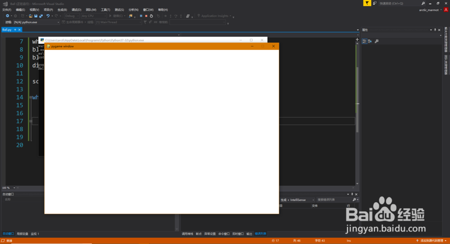Click the search error list magnifier icon

coord(354,200)
